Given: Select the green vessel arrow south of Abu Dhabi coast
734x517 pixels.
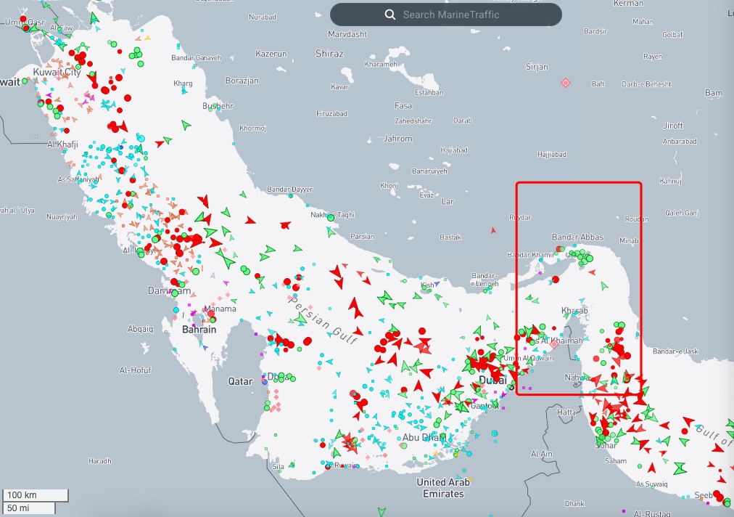Looking at the screenshot, I should pos(382,512).
